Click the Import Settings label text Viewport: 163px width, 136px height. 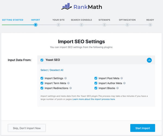54,78
